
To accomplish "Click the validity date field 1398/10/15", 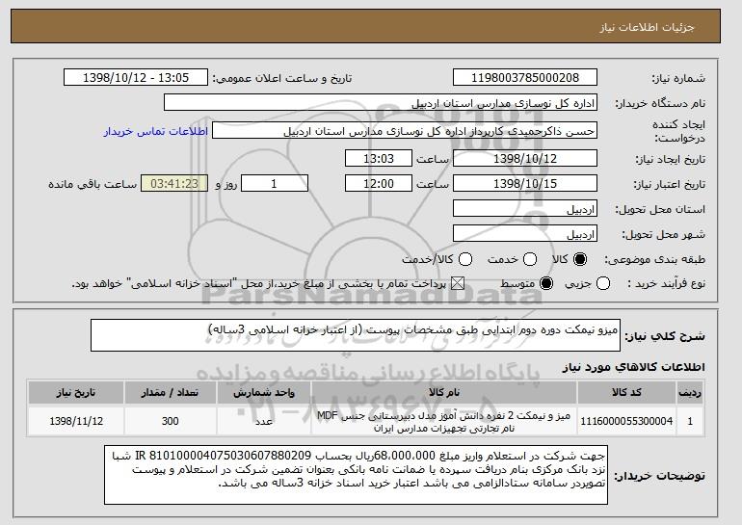I will click(x=525, y=184).
